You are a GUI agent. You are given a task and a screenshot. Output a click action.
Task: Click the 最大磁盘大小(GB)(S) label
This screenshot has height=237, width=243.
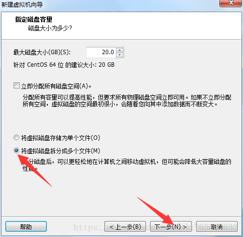click(x=42, y=52)
